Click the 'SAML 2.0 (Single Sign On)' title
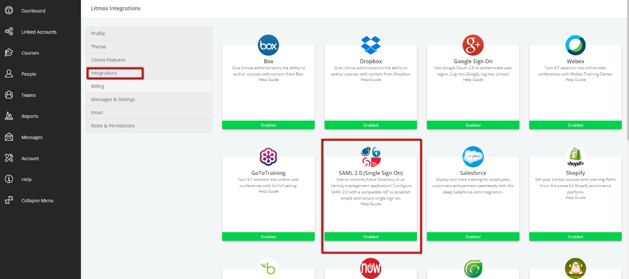This screenshot has height=279, width=629. tap(371, 173)
